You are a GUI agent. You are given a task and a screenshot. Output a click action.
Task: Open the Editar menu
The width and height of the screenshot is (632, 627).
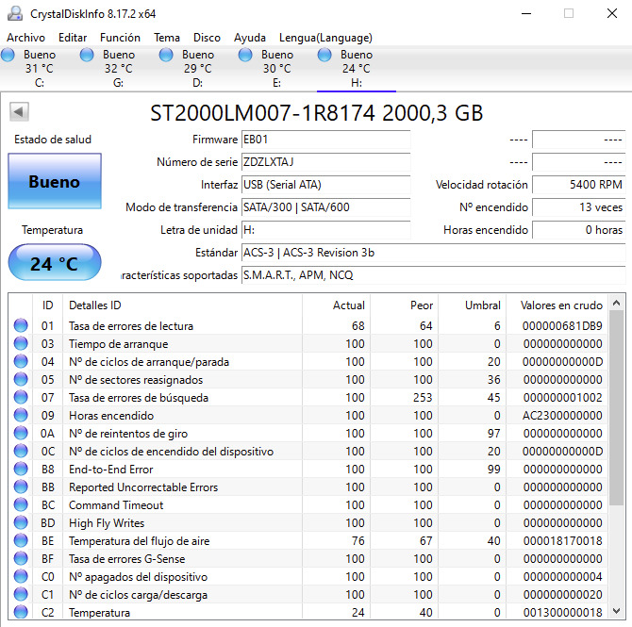pyautogui.click(x=73, y=38)
